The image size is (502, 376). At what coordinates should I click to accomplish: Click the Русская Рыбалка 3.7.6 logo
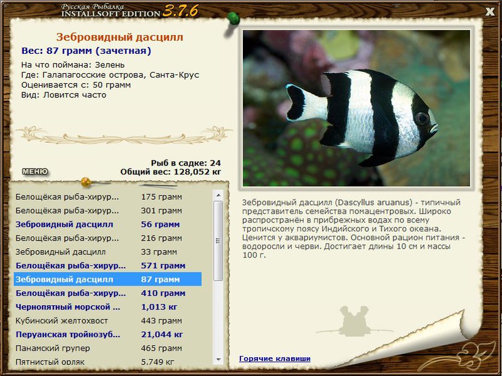pos(130,11)
